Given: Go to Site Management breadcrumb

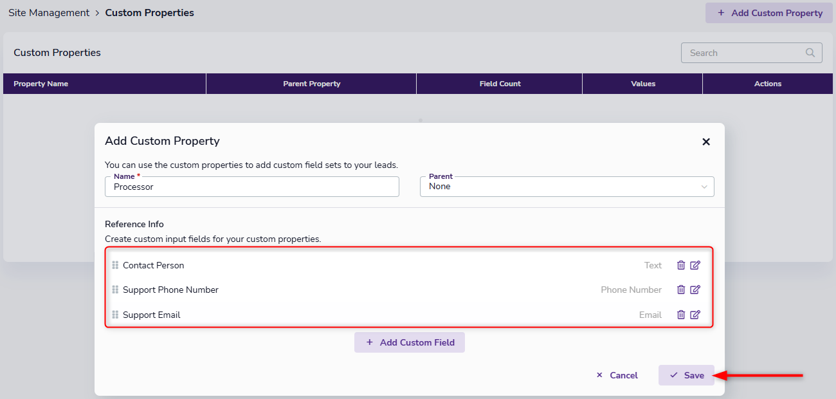Looking at the screenshot, I should (49, 12).
